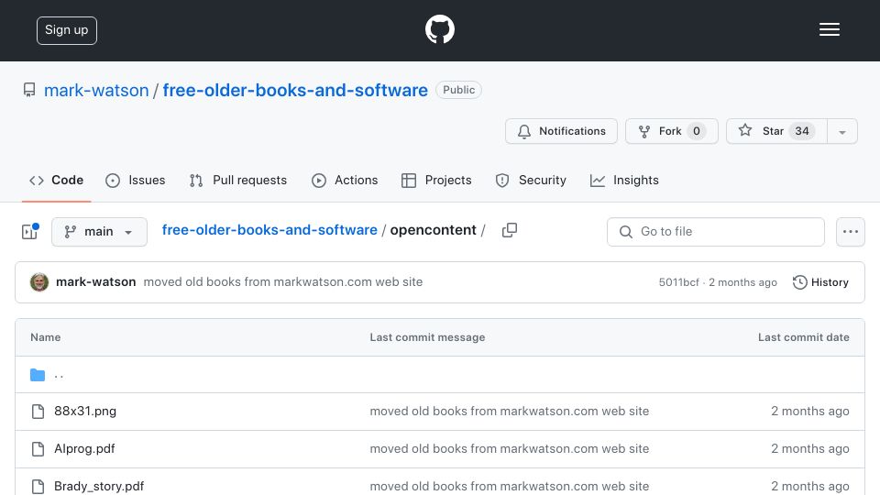Screen dimensions: 880x495
Task: Open commit message in Brady_story.pdf row
Action: tap(509, 487)
